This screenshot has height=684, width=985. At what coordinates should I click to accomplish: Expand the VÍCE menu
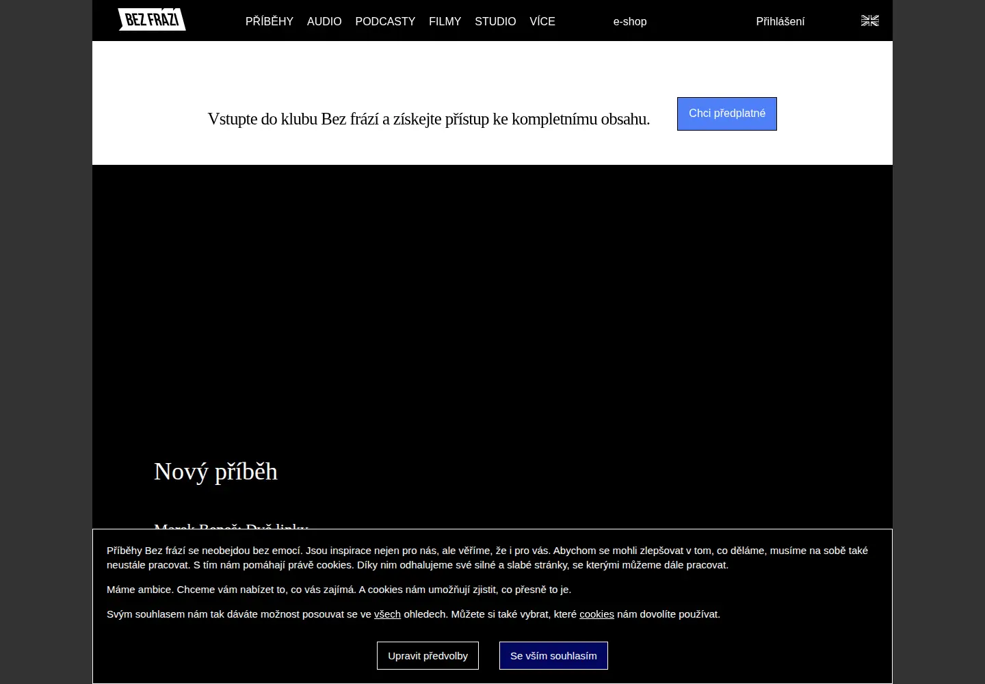click(x=542, y=21)
